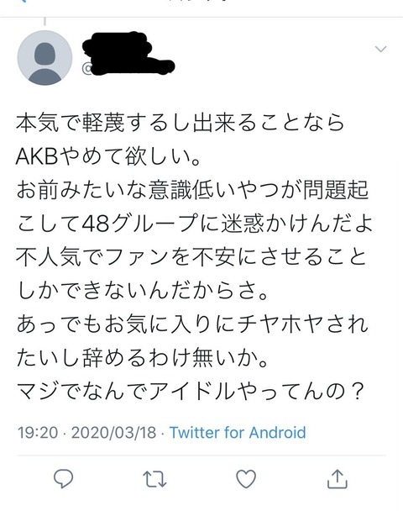Viewport: 403px width, 511px height.
Task: Select the tweet line starting with 本気で軽蔑
Action: [180, 123]
